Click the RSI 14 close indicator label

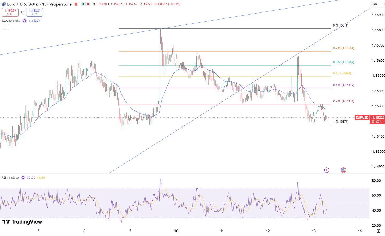tap(10, 178)
